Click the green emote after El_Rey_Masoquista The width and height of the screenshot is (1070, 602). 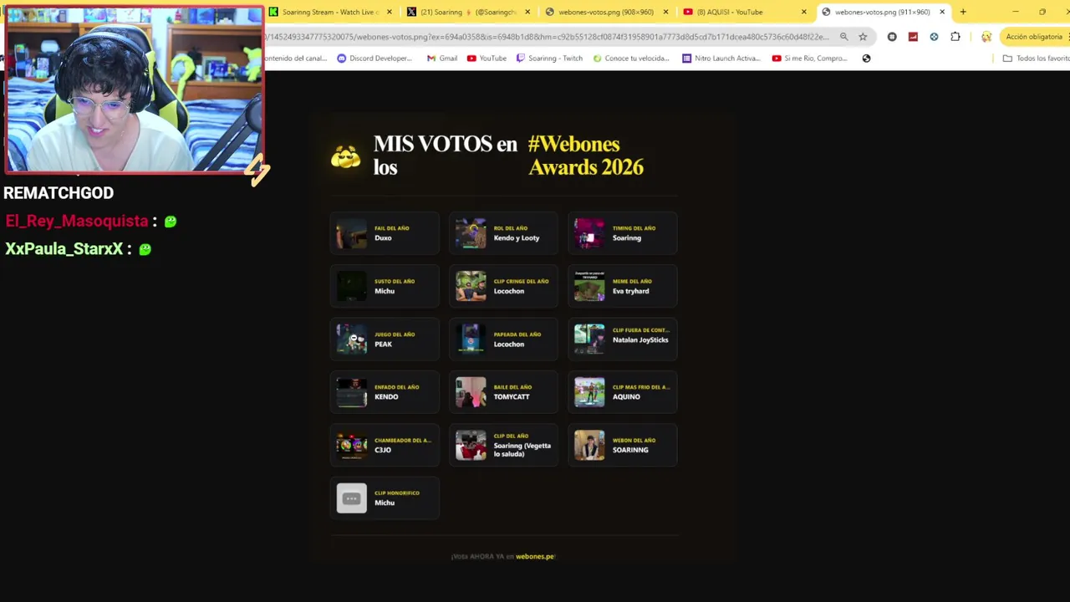pyautogui.click(x=171, y=222)
